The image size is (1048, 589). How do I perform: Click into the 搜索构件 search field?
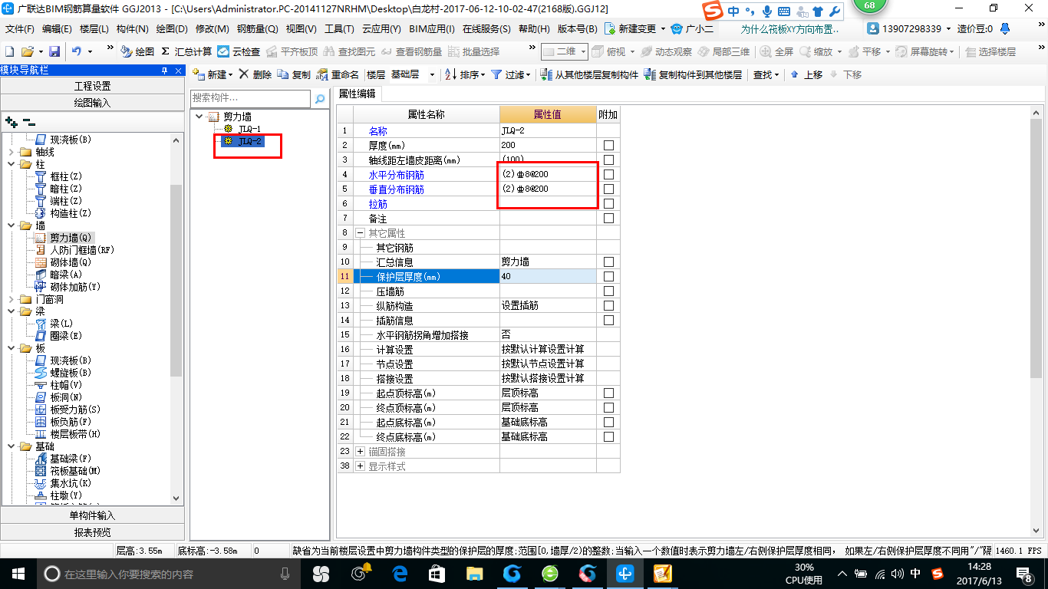tap(250, 99)
